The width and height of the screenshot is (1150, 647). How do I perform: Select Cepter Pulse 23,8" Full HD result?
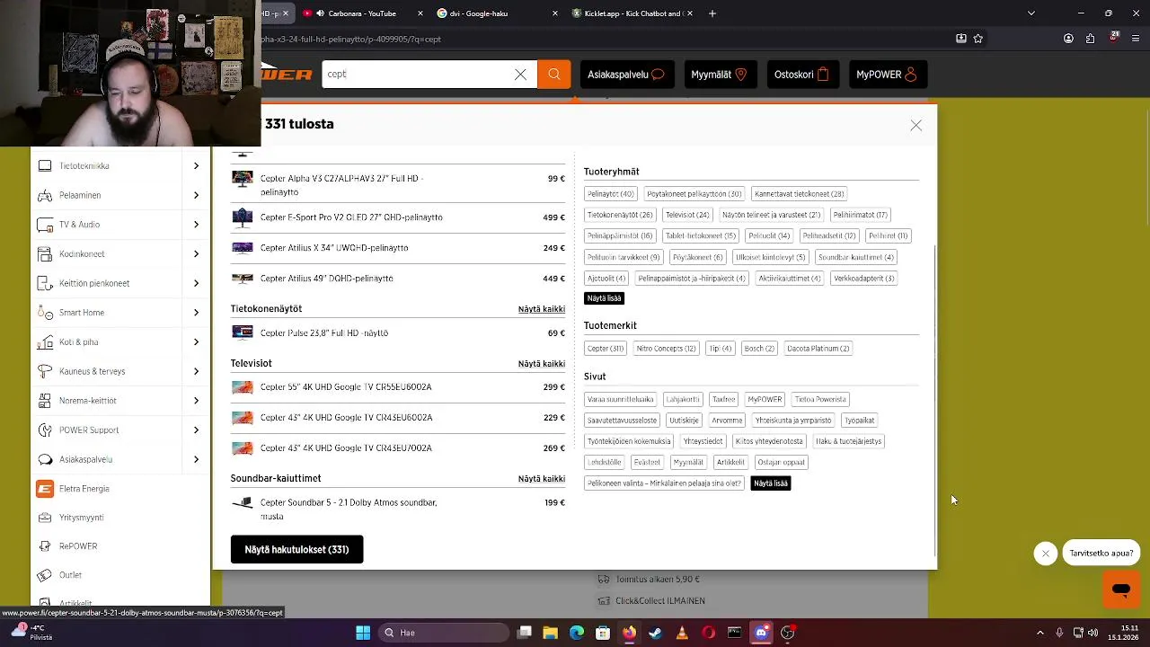tap(398, 333)
